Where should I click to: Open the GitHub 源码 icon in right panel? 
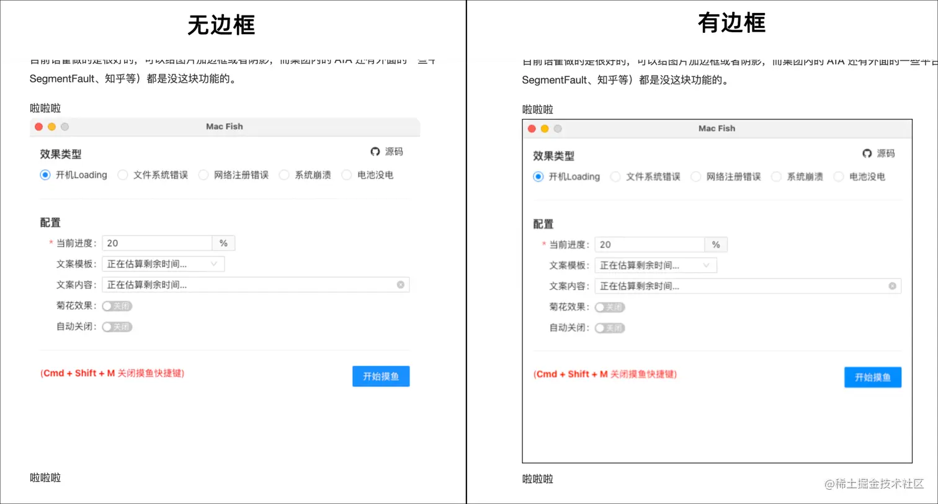coord(867,154)
